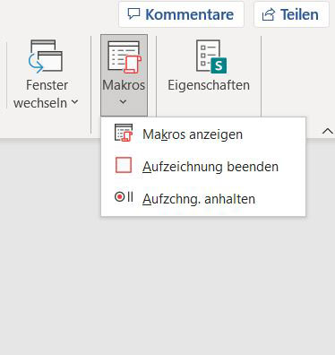Toggle the Makros dropdown chevron

pyautogui.click(x=123, y=102)
